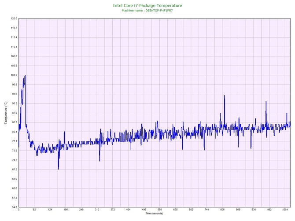
Task: Click the 992 seconds x-axis tick label
Action: tap(269, 210)
